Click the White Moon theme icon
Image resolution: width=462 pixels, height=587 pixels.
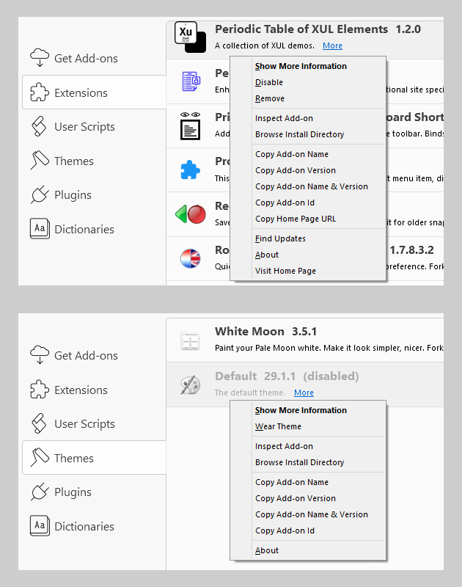pos(191,340)
